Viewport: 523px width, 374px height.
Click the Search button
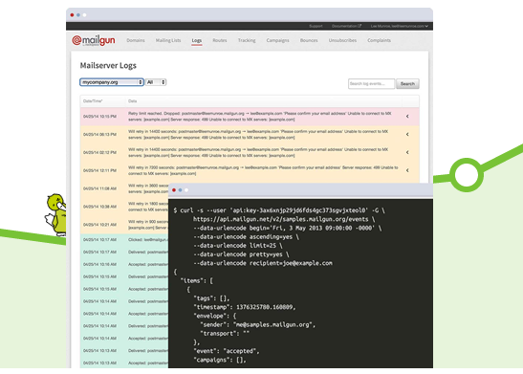(x=407, y=84)
